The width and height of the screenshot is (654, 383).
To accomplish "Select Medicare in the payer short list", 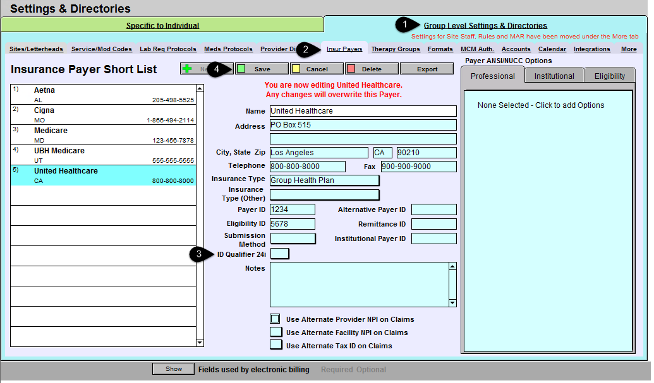I will (x=103, y=134).
